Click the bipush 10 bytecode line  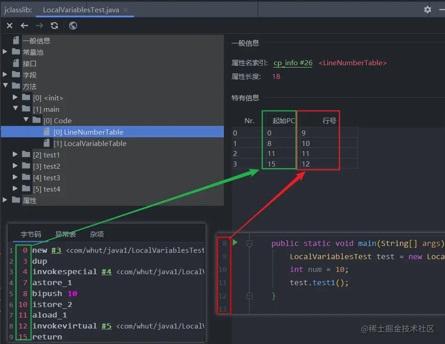[x=54, y=293]
